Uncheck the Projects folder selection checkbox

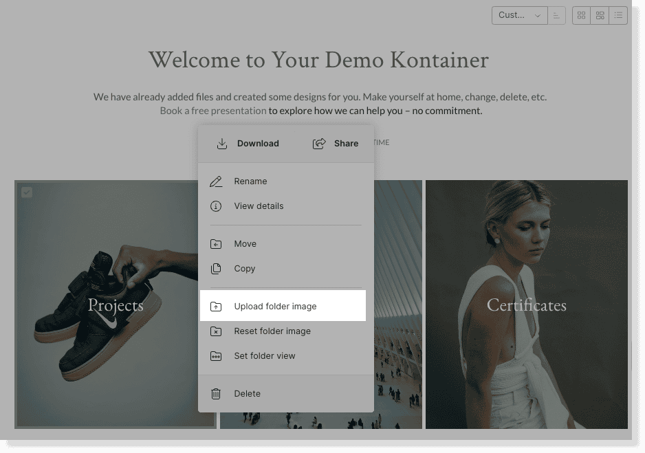click(x=27, y=192)
